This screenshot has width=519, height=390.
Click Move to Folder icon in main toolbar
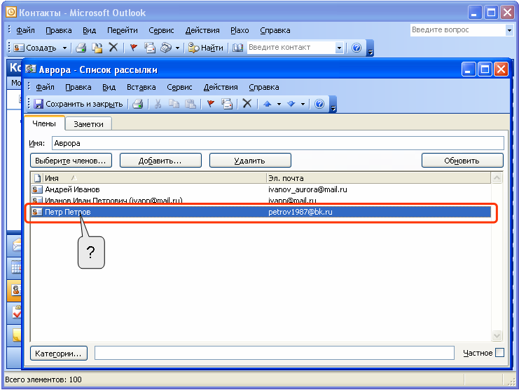pyautogui.click(x=97, y=48)
